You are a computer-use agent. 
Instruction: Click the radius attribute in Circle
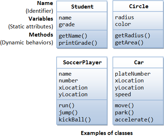[x=125, y=17]
